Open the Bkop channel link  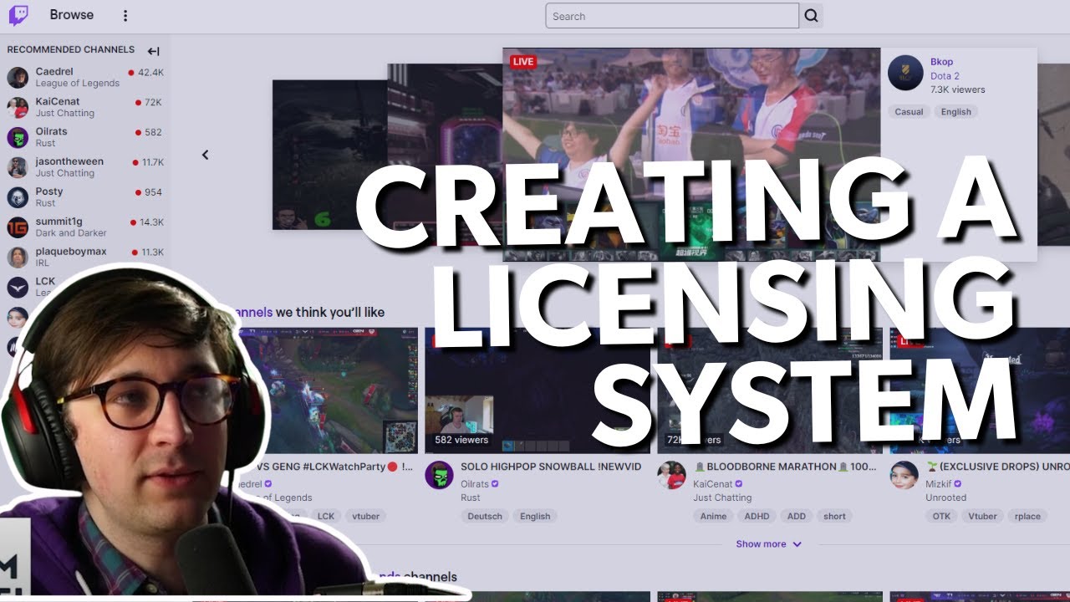coord(941,62)
